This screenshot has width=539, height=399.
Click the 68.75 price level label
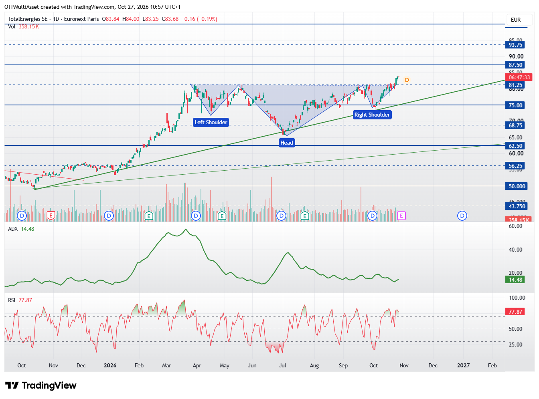(x=516, y=125)
